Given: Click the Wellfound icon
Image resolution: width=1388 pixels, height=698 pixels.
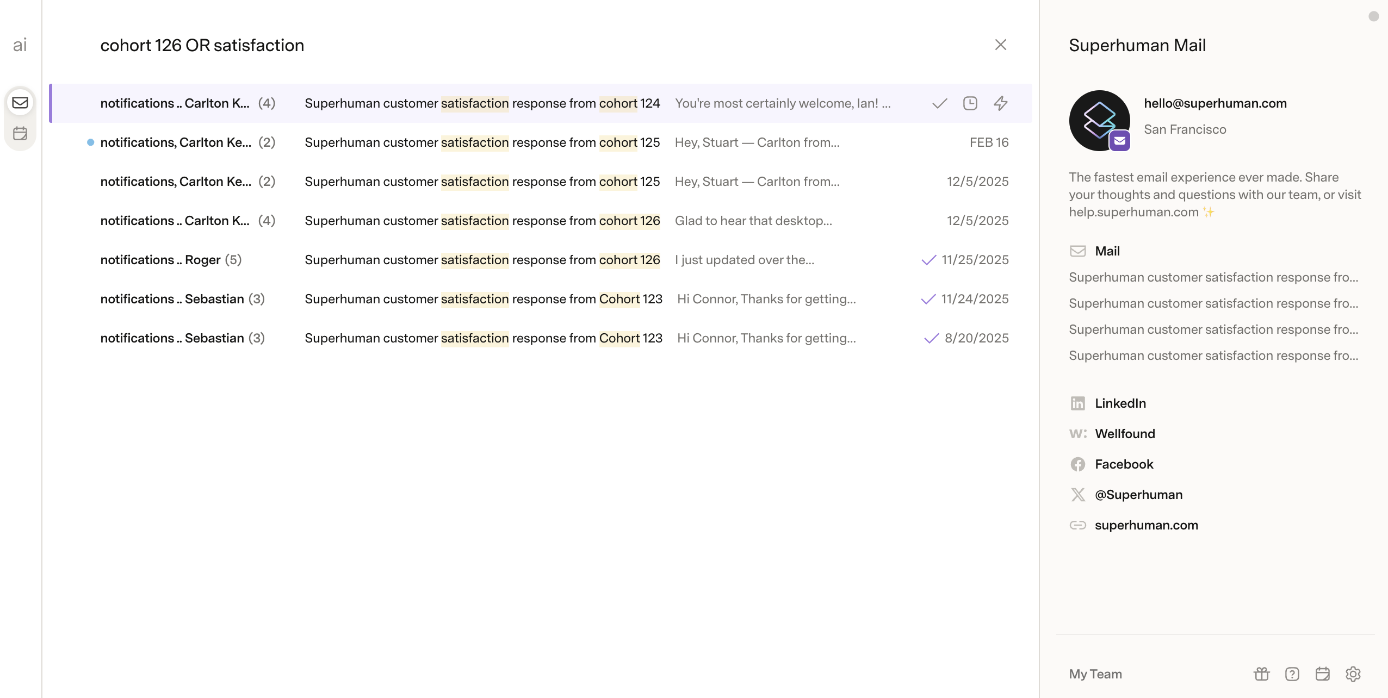Looking at the screenshot, I should tap(1078, 434).
